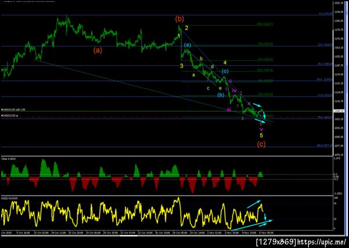This screenshot has height=248, width=349.
Task: Click the cyan (c) wave label
Action: click(x=225, y=71)
